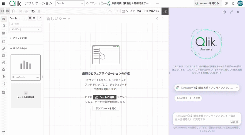Screen dimensions: 245x135
Task: Open the header three-dot more menu
Action: pos(157,3)
